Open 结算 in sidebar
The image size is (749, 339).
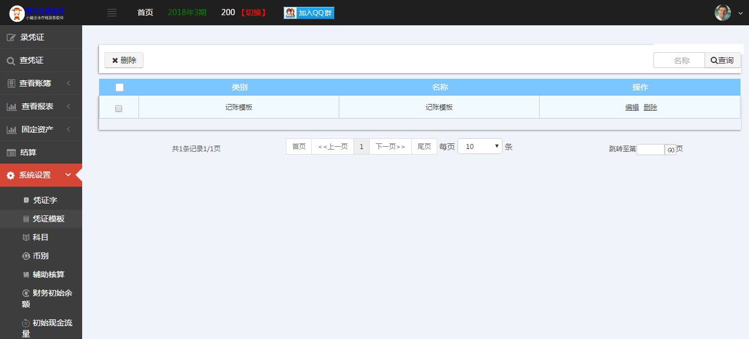click(x=41, y=152)
